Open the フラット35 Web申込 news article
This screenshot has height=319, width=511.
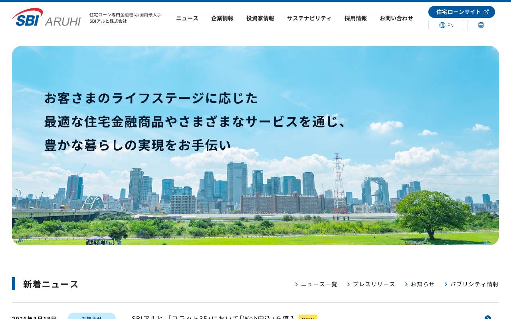[x=214, y=318]
